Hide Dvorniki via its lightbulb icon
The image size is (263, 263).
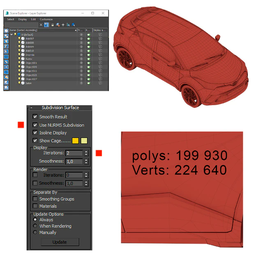[19, 55]
